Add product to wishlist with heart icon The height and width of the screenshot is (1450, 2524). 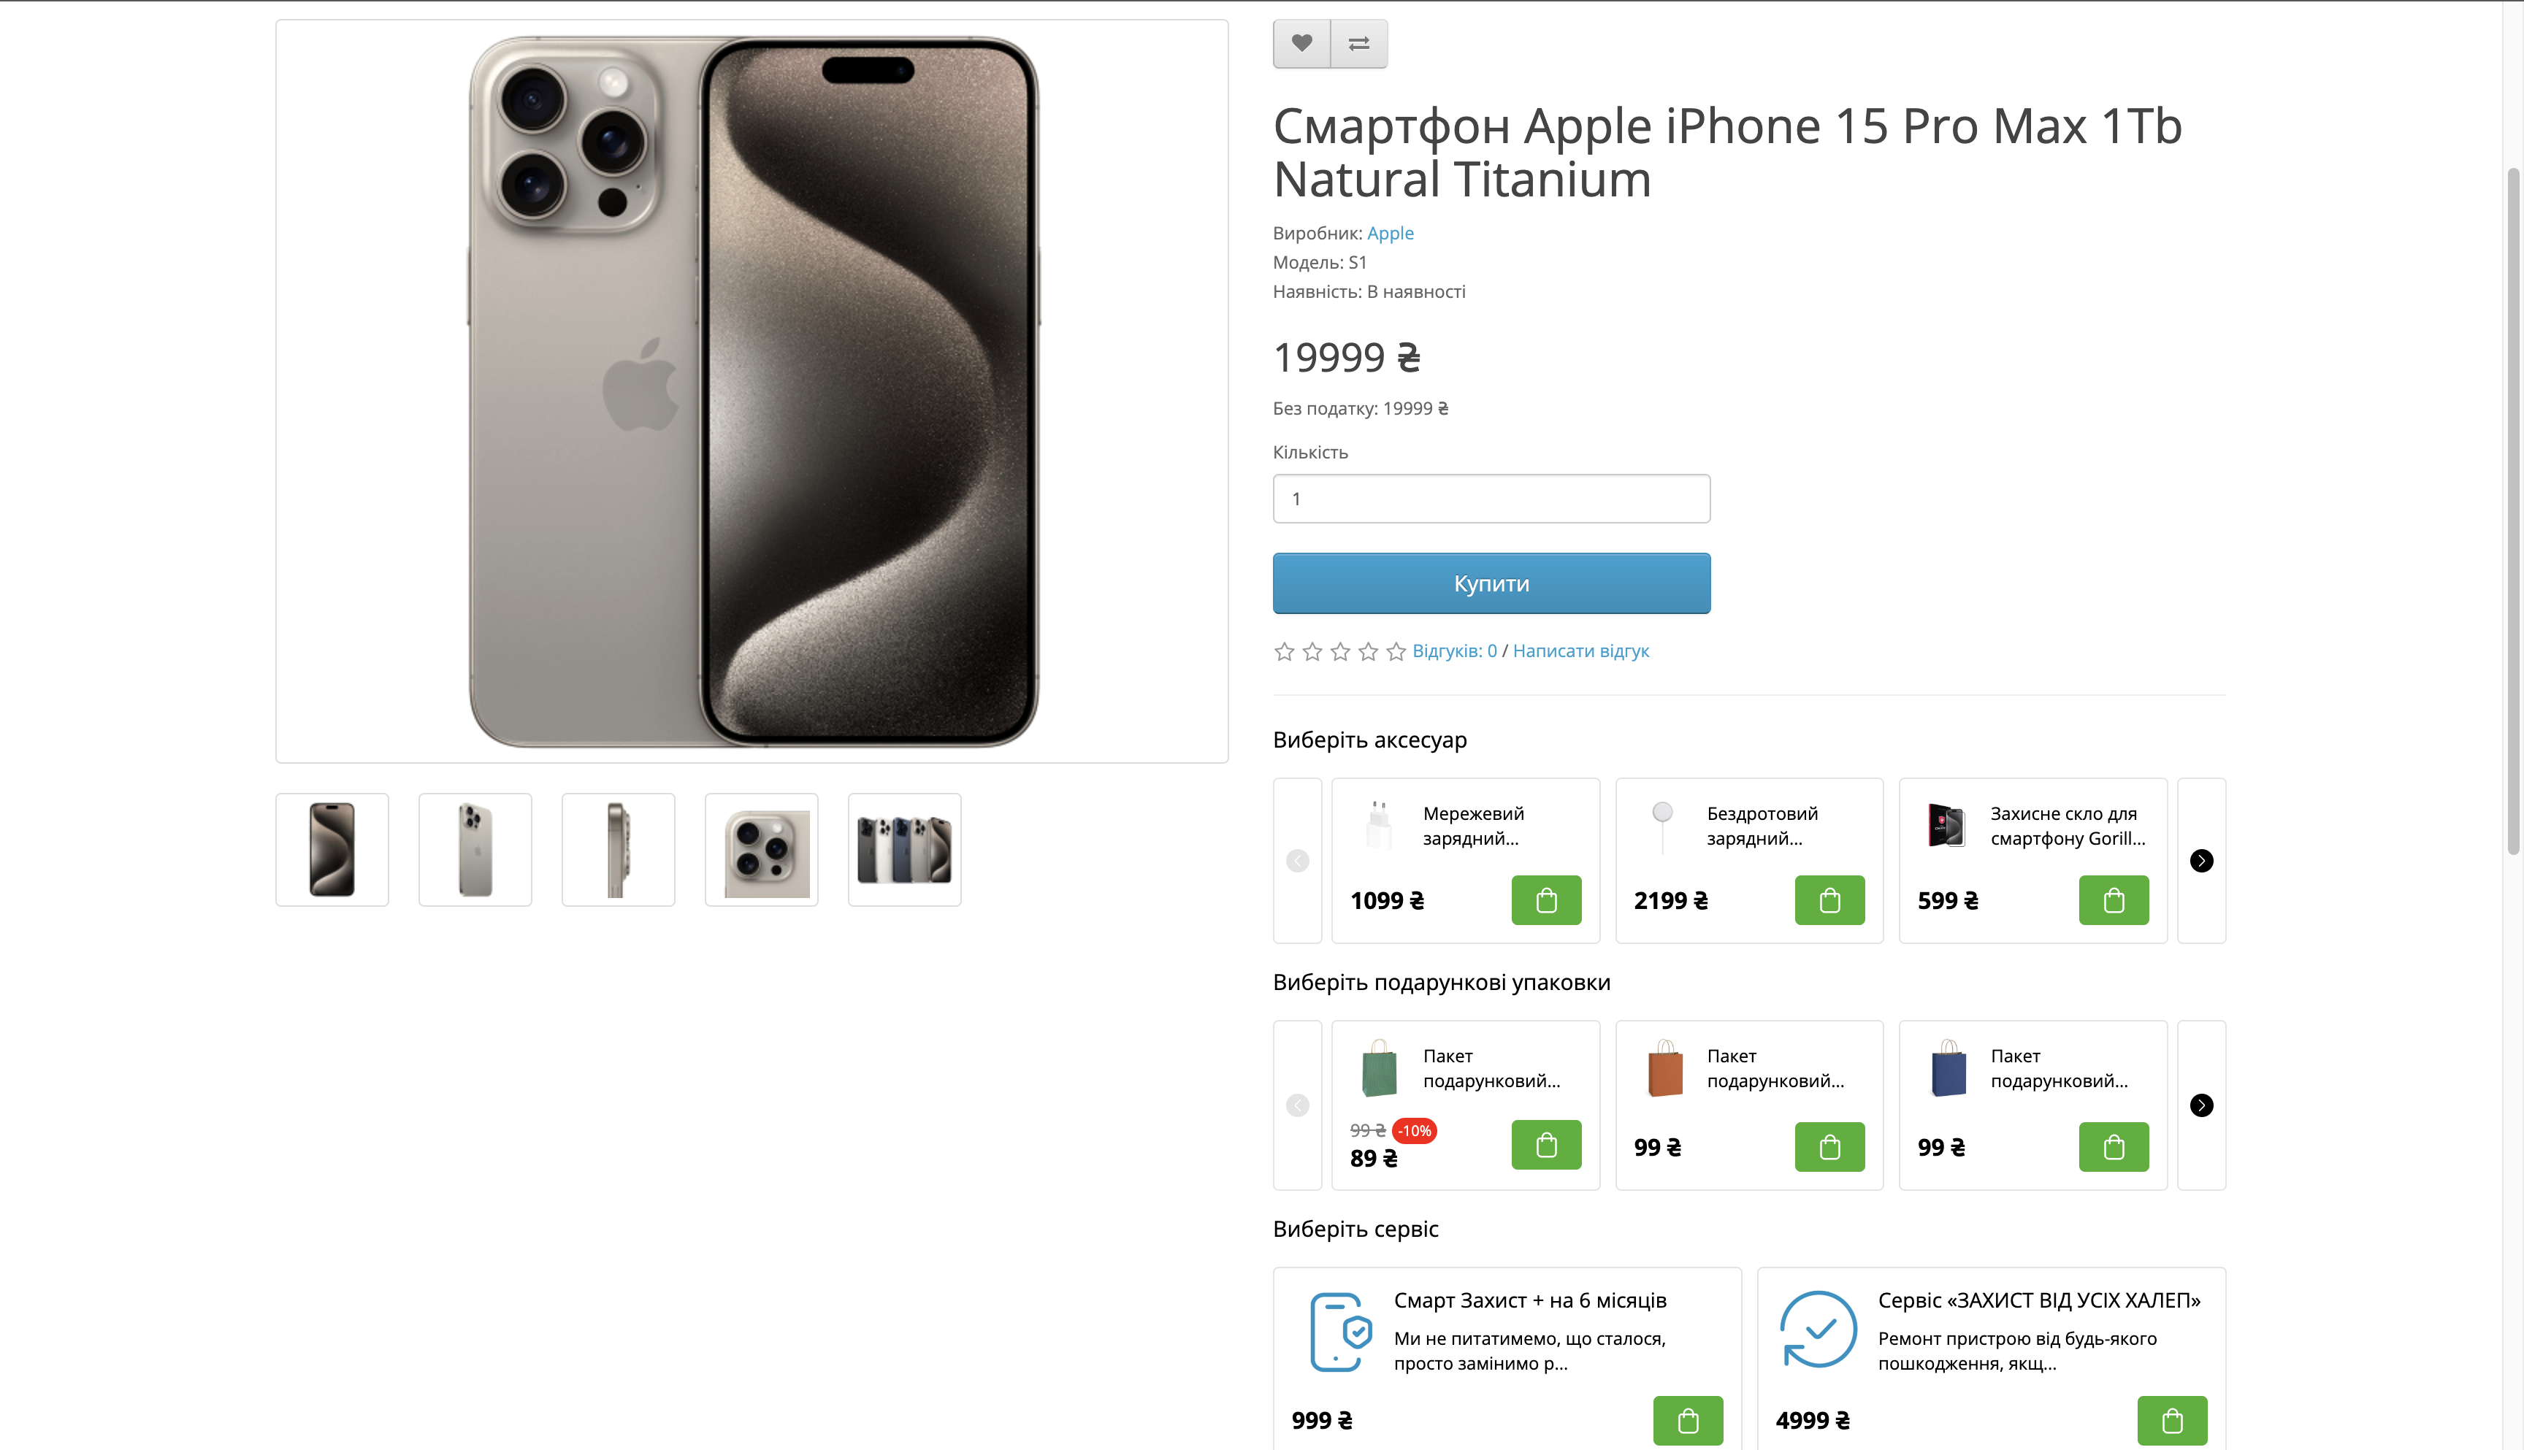tap(1302, 44)
